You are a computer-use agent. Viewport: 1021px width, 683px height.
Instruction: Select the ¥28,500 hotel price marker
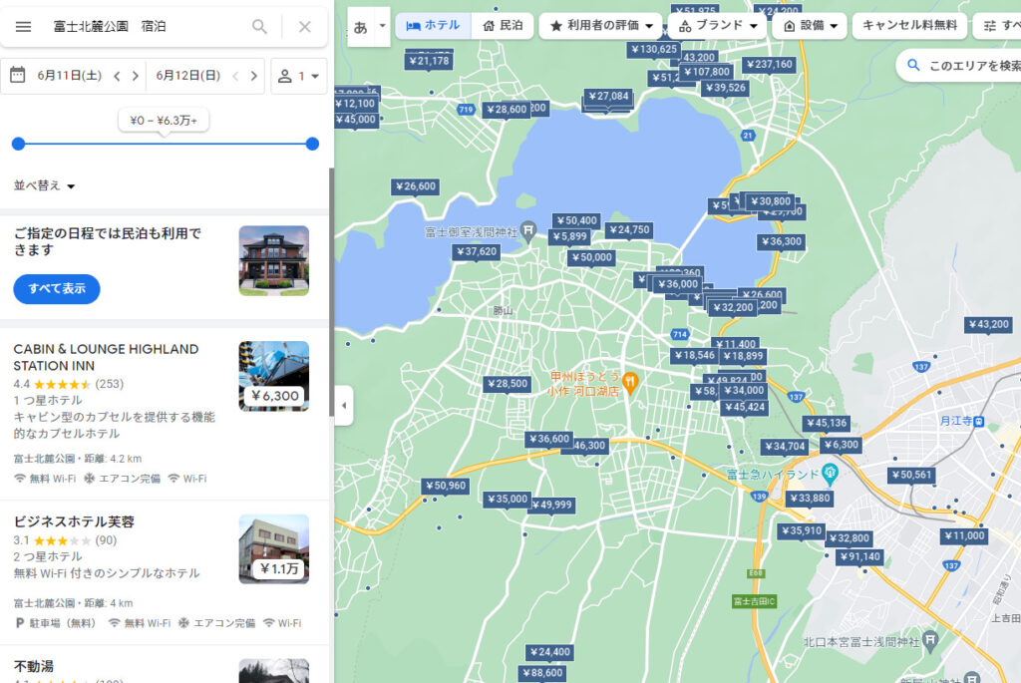coord(508,384)
